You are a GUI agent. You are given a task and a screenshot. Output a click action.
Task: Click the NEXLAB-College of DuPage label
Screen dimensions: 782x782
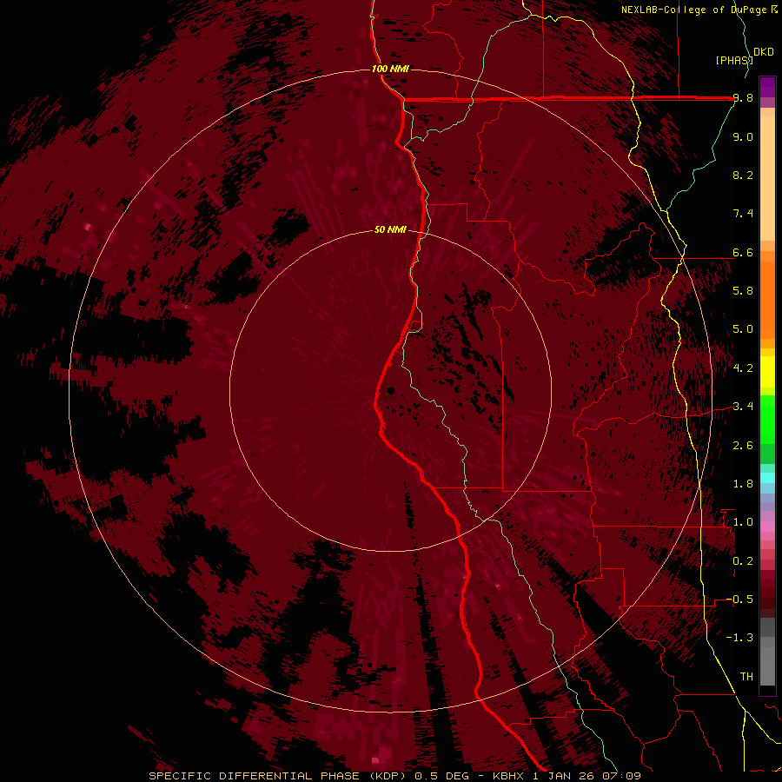695,10
